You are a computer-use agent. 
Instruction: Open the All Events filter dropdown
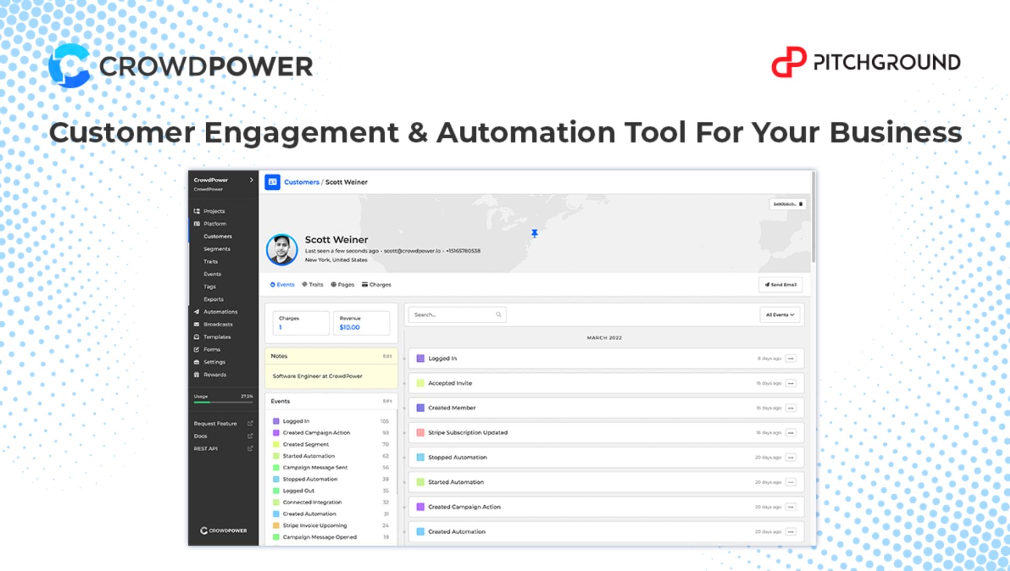780,315
